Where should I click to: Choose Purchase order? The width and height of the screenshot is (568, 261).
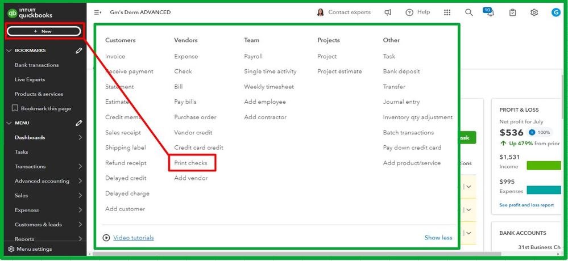coord(195,117)
